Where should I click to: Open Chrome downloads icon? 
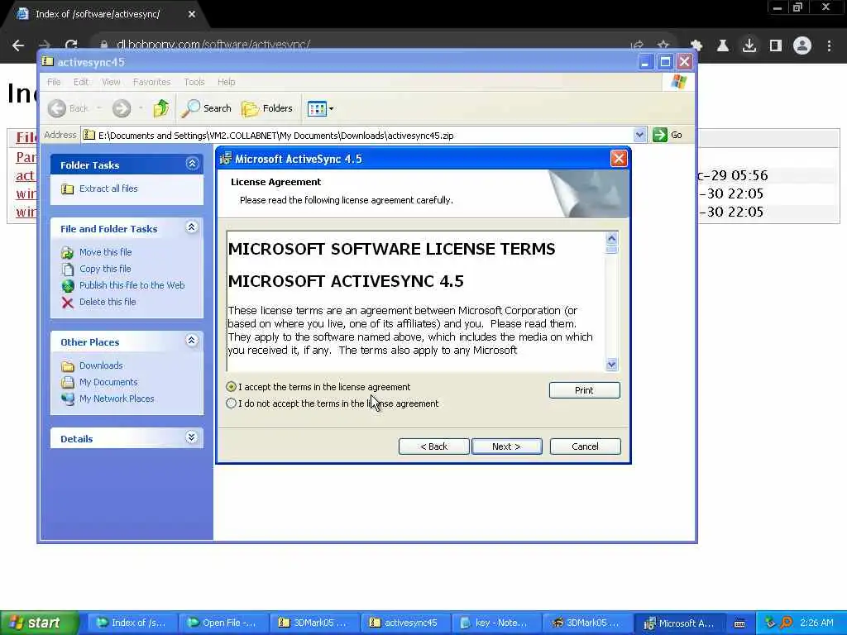(749, 46)
